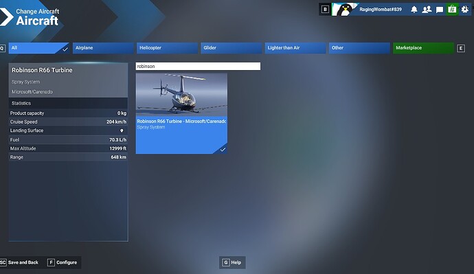Click Save and Back button
Image resolution: width=474 pixels, height=274 pixels.
(19, 262)
